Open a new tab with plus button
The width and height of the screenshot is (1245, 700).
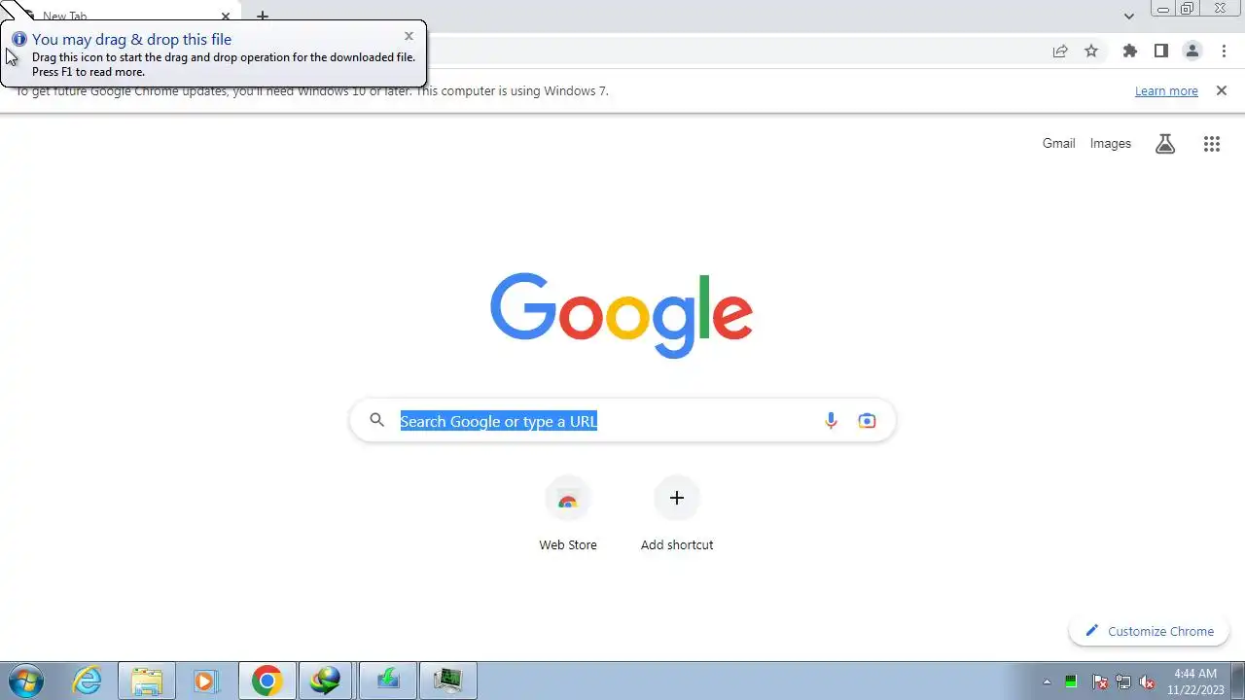(263, 17)
